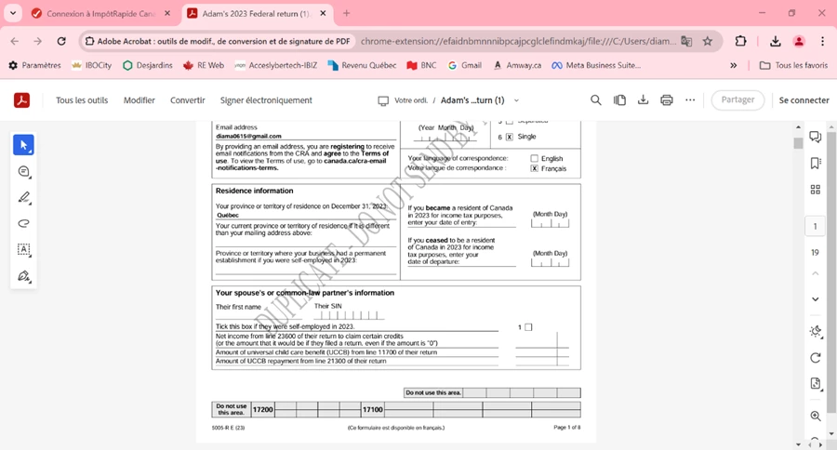Tick the English correspondence checkbox
837x450 pixels.
(x=535, y=159)
